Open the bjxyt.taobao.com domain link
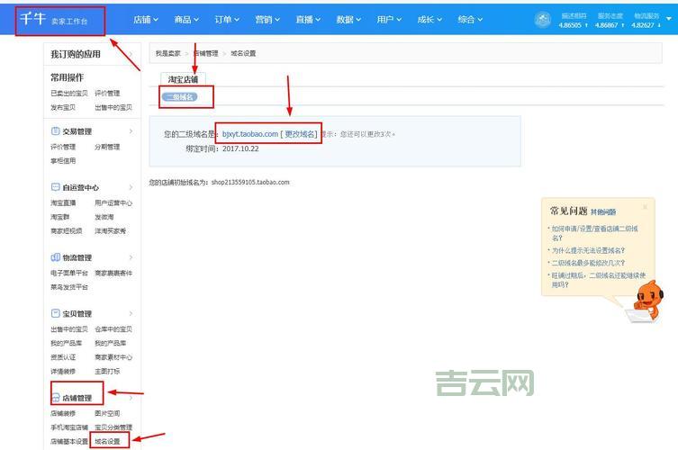 (250, 134)
